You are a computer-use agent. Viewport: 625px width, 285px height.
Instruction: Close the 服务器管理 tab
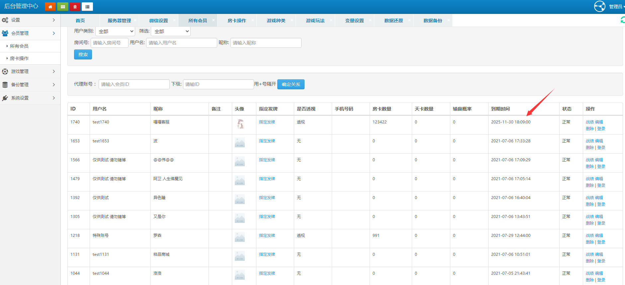[x=135, y=20]
